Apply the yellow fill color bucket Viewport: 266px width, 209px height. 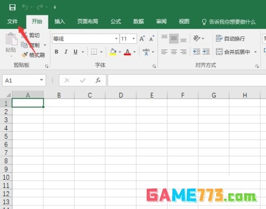click(113, 52)
